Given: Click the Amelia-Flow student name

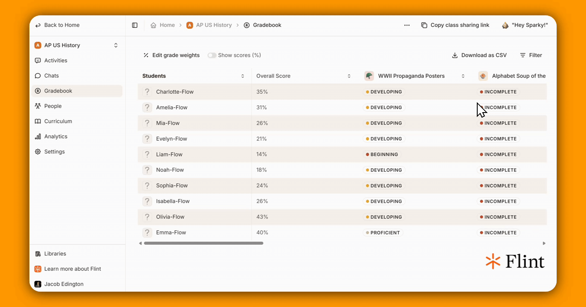Looking at the screenshot, I should pos(172,107).
